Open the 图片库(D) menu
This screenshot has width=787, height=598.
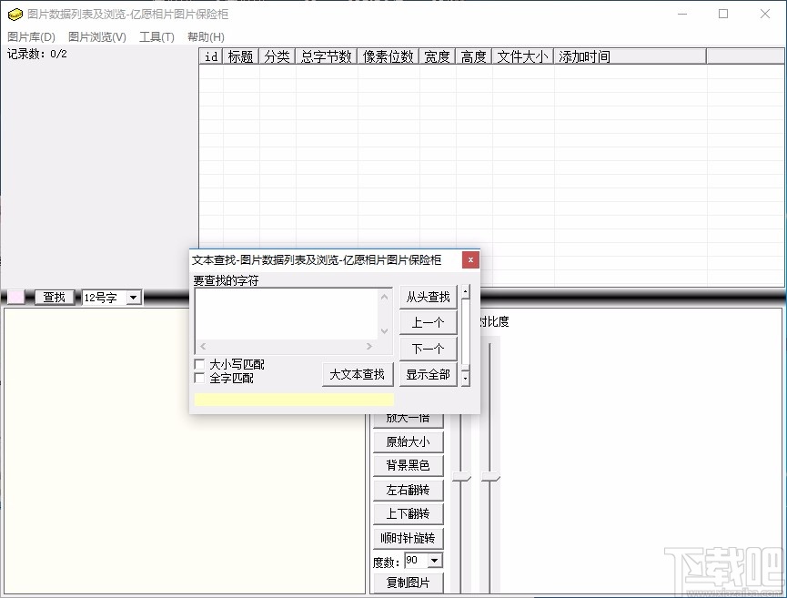click(x=30, y=36)
